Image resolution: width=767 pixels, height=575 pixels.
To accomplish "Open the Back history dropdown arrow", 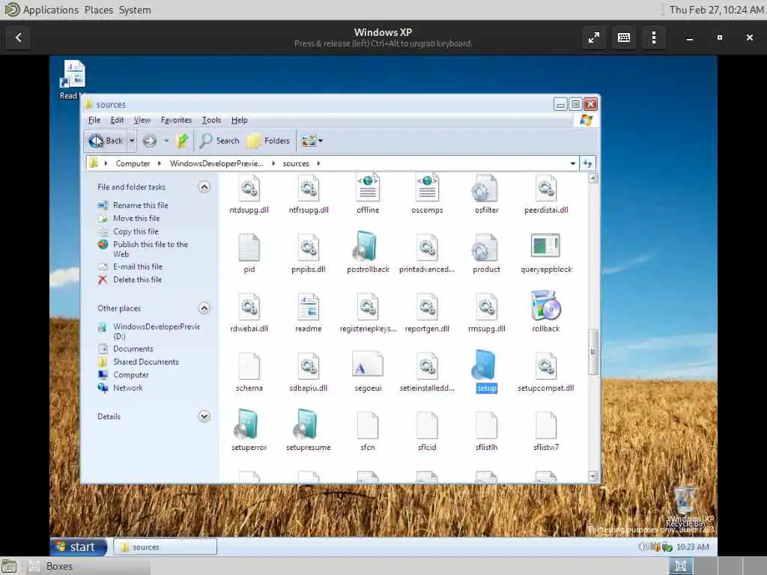I will pyautogui.click(x=132, y=141).
